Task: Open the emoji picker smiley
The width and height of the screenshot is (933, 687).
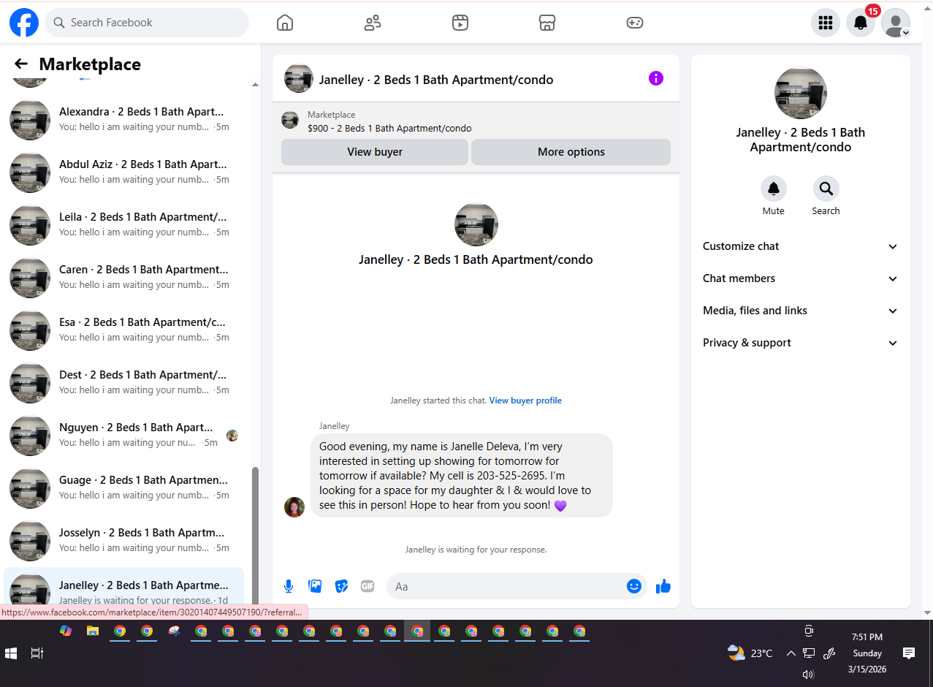Action: (x=634, y=586)
